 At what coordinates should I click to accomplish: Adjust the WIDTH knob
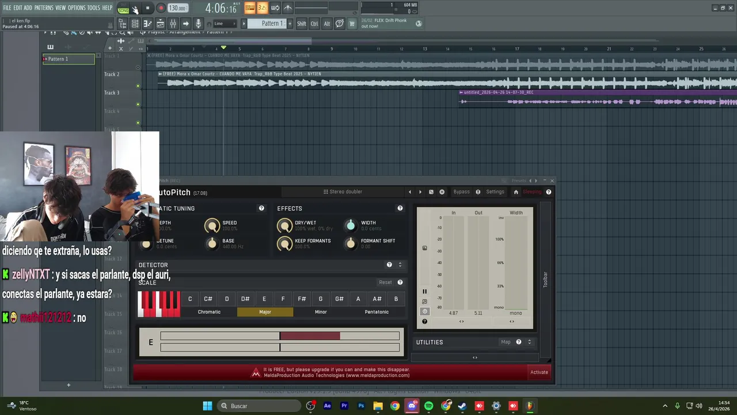pos(351,225)
